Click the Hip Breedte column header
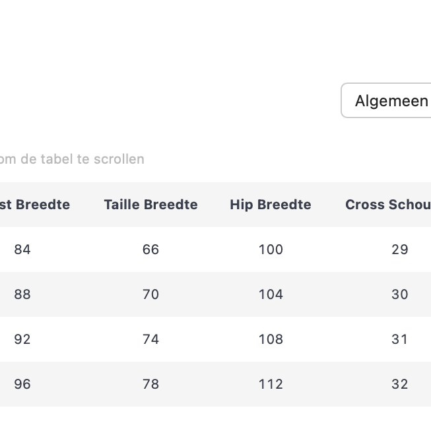 pos(271,205)
